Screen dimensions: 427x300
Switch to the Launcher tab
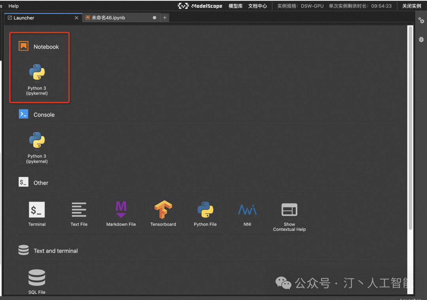43,18
